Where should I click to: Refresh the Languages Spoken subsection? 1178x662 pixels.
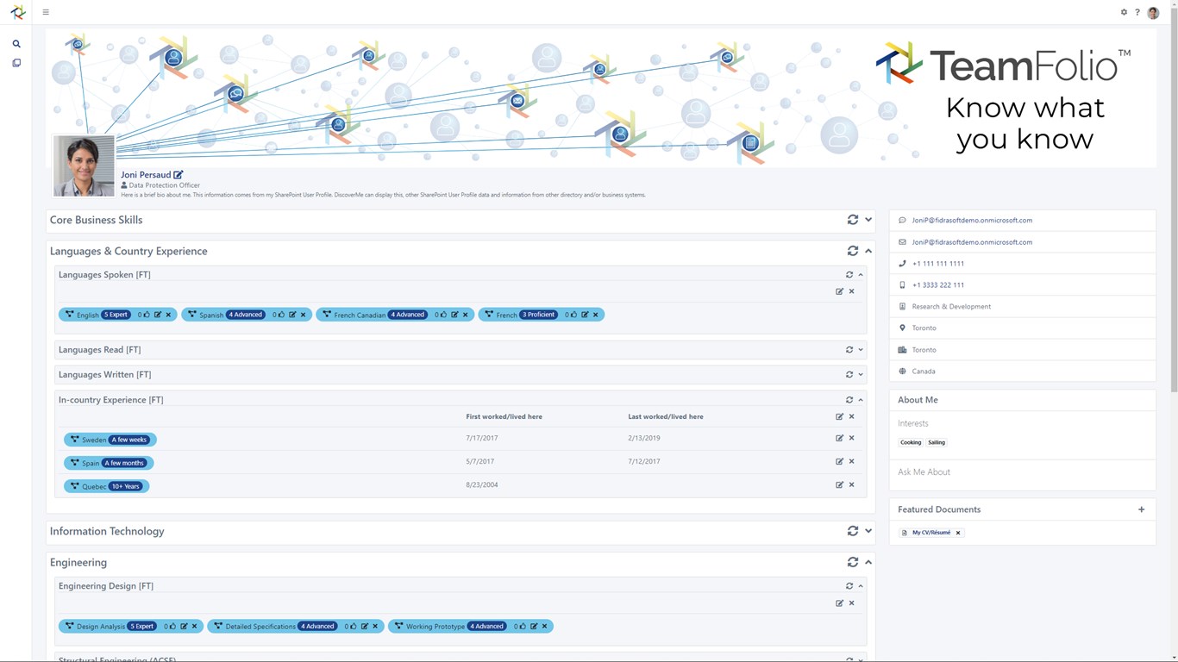pos(849,275)
